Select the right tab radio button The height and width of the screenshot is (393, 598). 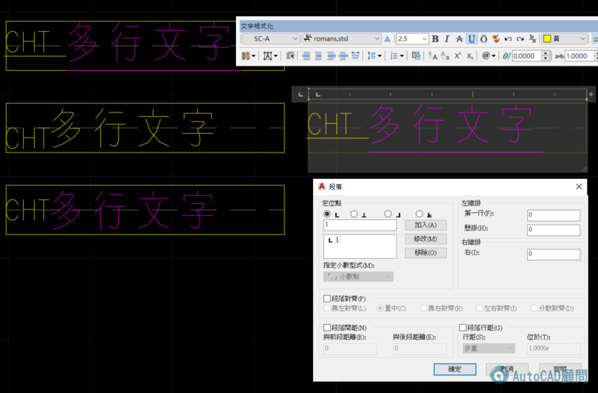tap(388, 214)
